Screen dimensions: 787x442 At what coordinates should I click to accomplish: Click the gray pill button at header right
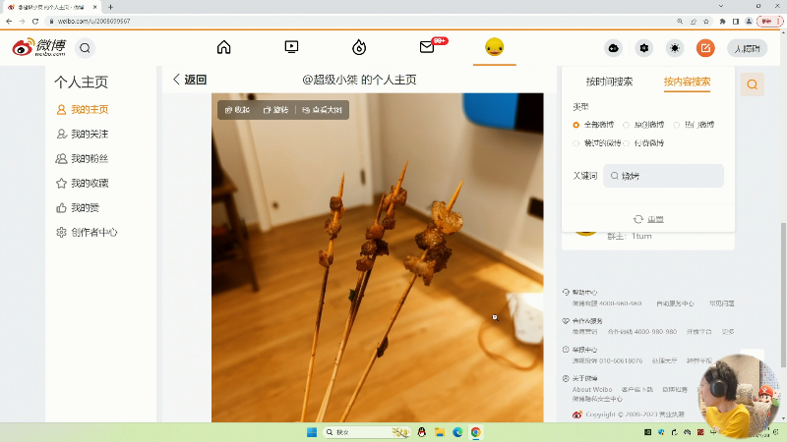(x=747, y=48)
